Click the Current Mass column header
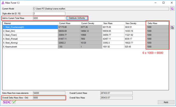This screenshot has width=176, height=107. pos(69,23)
